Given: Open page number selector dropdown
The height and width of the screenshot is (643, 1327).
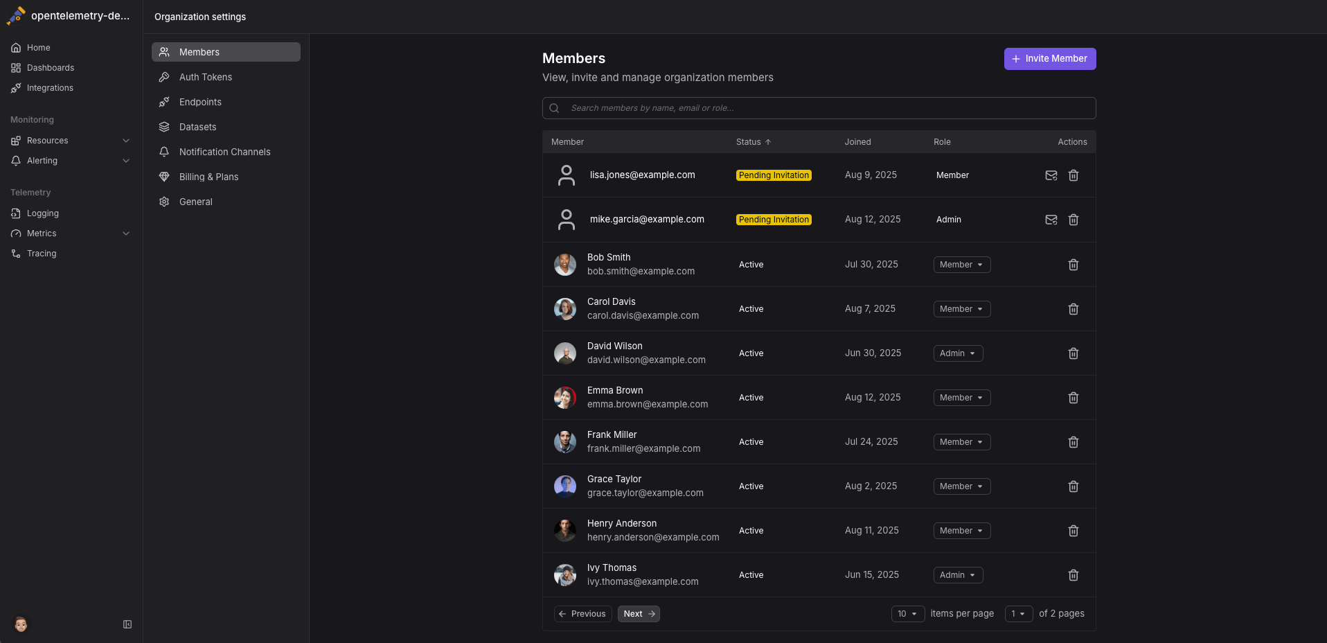Looking at the screenshot, I should 1018,614.
